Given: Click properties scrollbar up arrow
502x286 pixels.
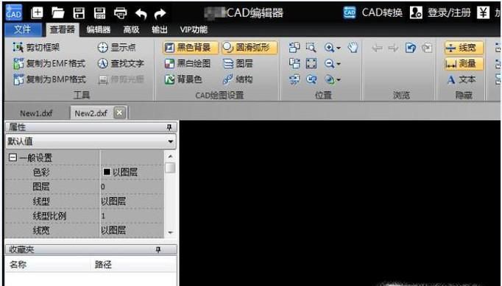Looking at the screenshot, I should pos(170,157).
